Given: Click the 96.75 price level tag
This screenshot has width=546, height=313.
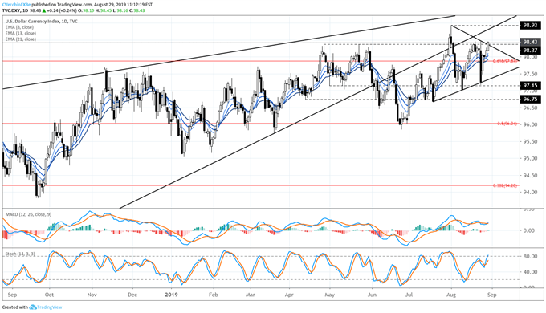Looking at the screenshot, I should (x=530, y=100).
